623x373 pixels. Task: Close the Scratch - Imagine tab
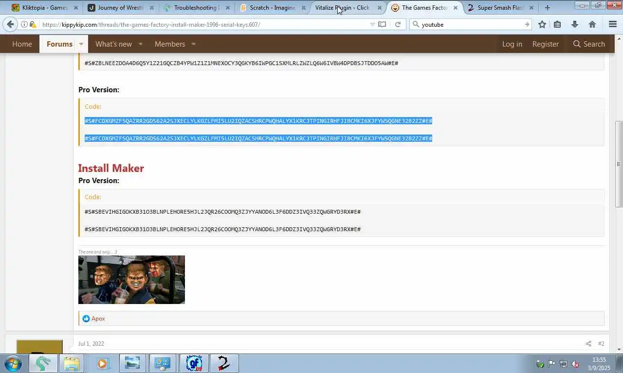[304, 8]
